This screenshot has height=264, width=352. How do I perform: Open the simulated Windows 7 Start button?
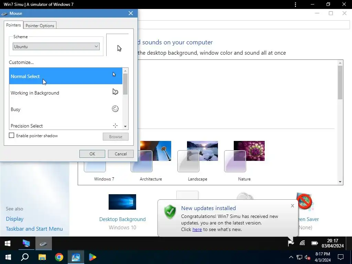(8, 243)
